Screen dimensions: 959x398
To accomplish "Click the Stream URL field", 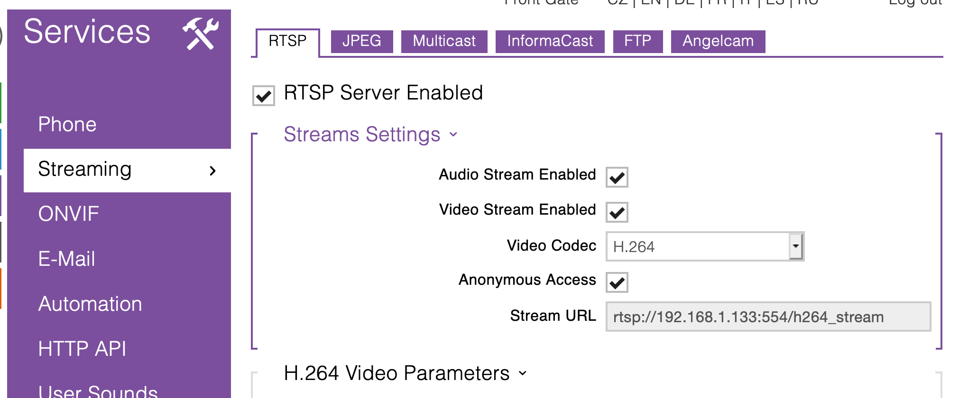I will (x=768, y=317).
